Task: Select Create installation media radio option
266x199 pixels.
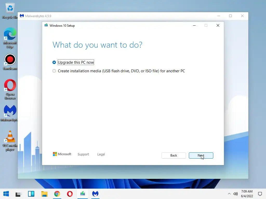Action: (54, 71)
